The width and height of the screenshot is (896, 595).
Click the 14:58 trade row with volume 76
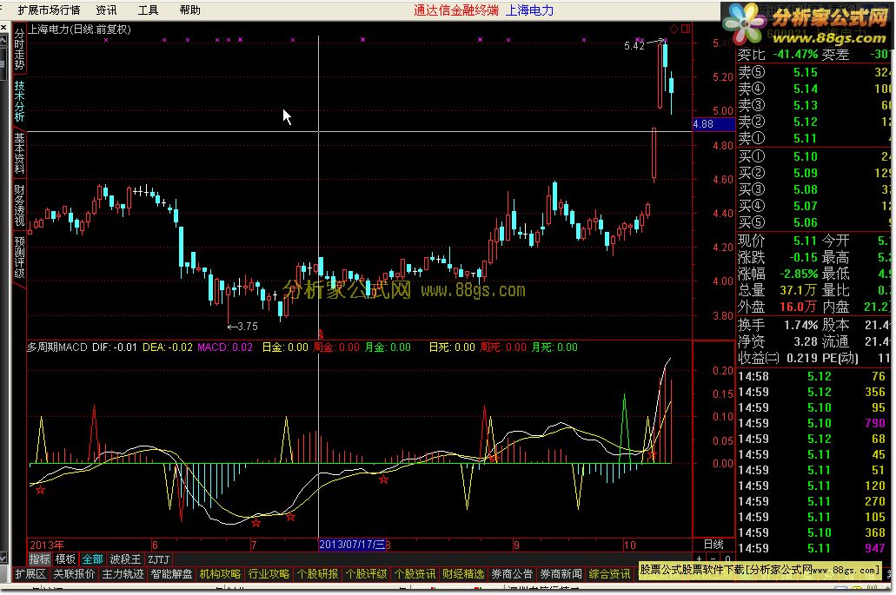[x=813, y=376]
